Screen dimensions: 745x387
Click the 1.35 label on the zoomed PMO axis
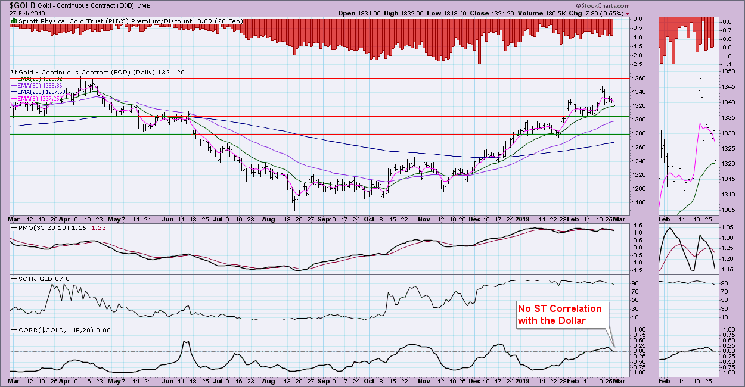click(x=727, y=227)
